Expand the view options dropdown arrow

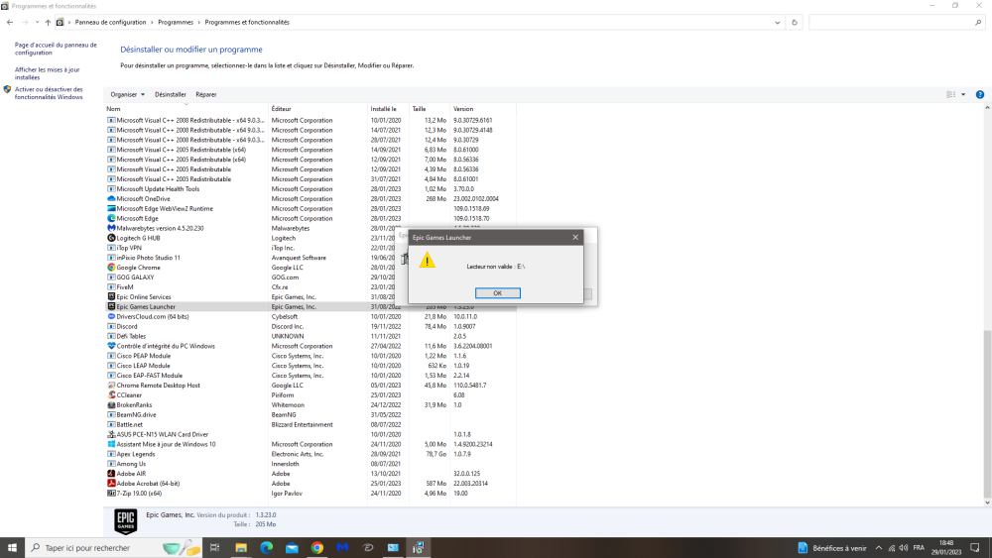coord(963,95)
